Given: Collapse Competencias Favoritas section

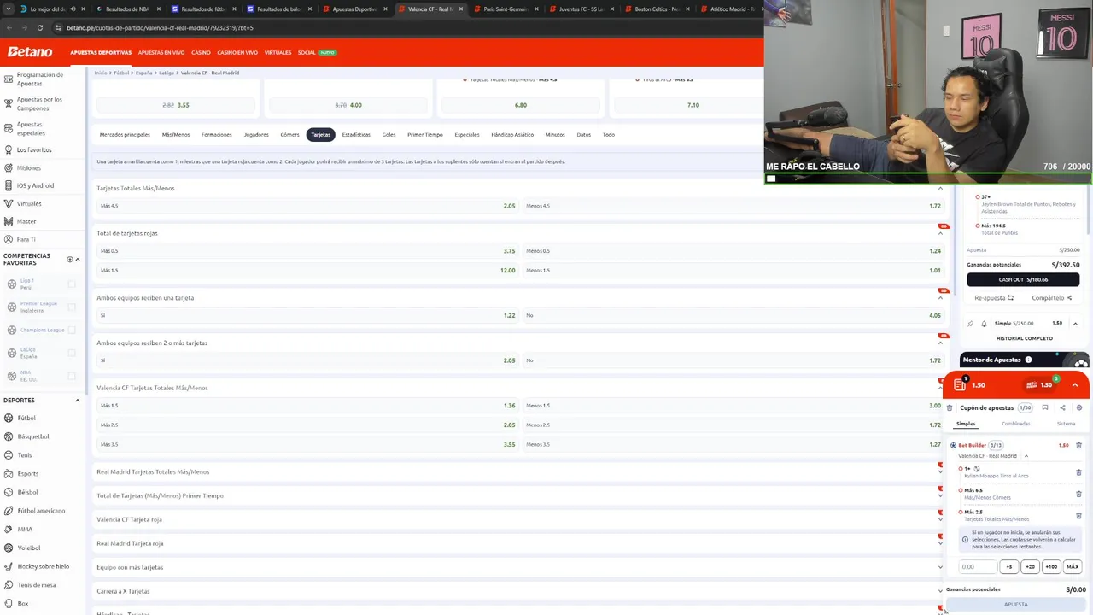Looking at the screenshot, I should [78, 259].
